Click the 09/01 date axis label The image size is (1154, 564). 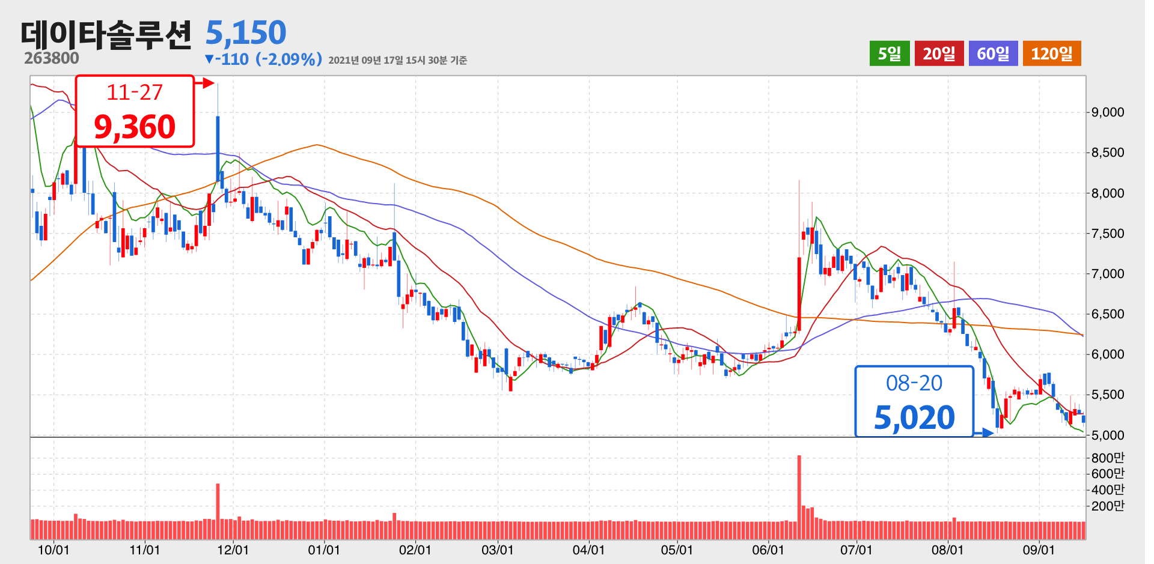point(1039,550)
